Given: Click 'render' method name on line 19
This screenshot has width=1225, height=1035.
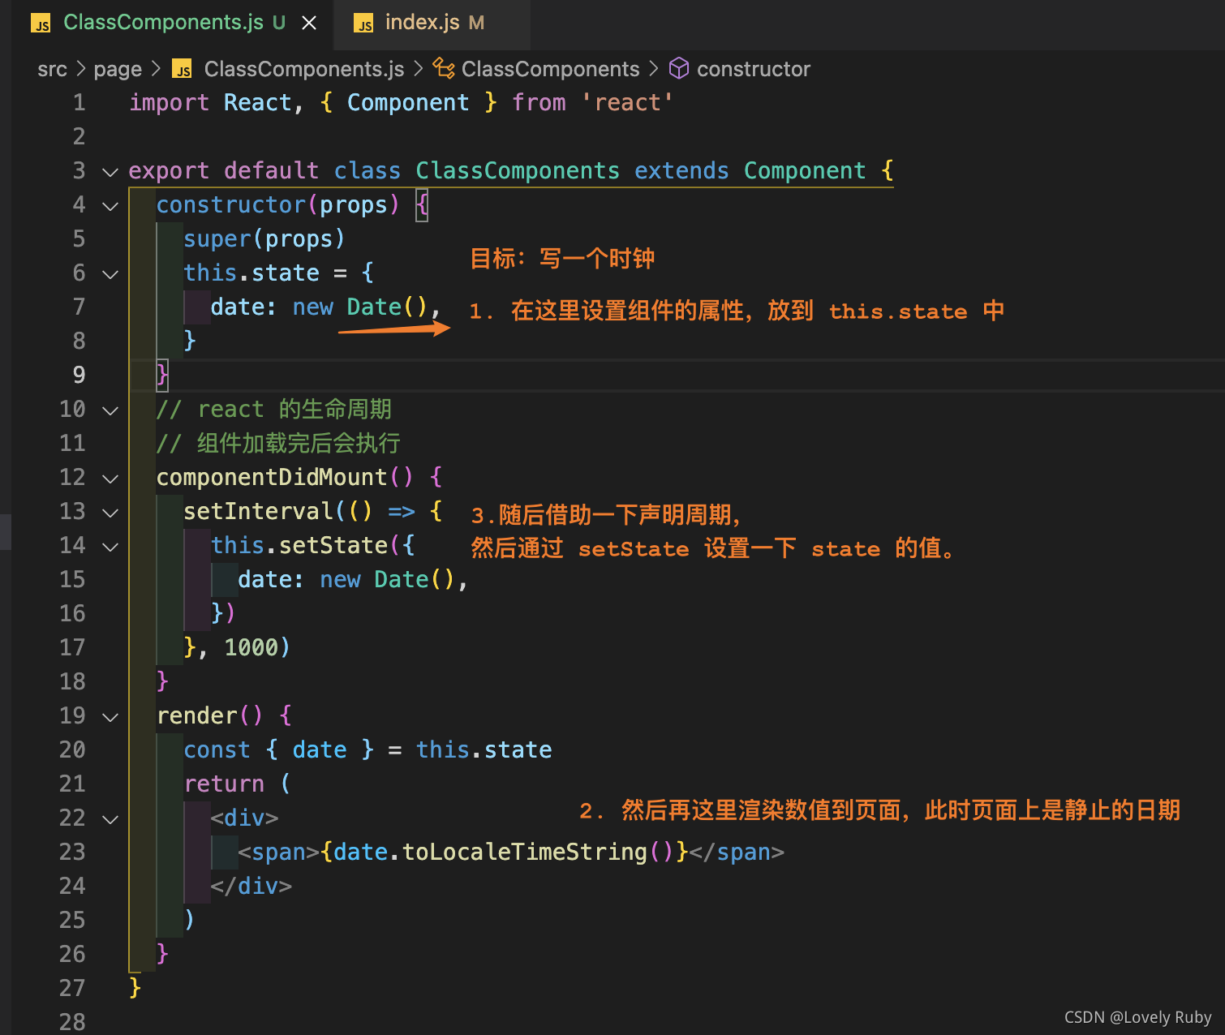Looking at the screenshot, I should pos(197,716).
